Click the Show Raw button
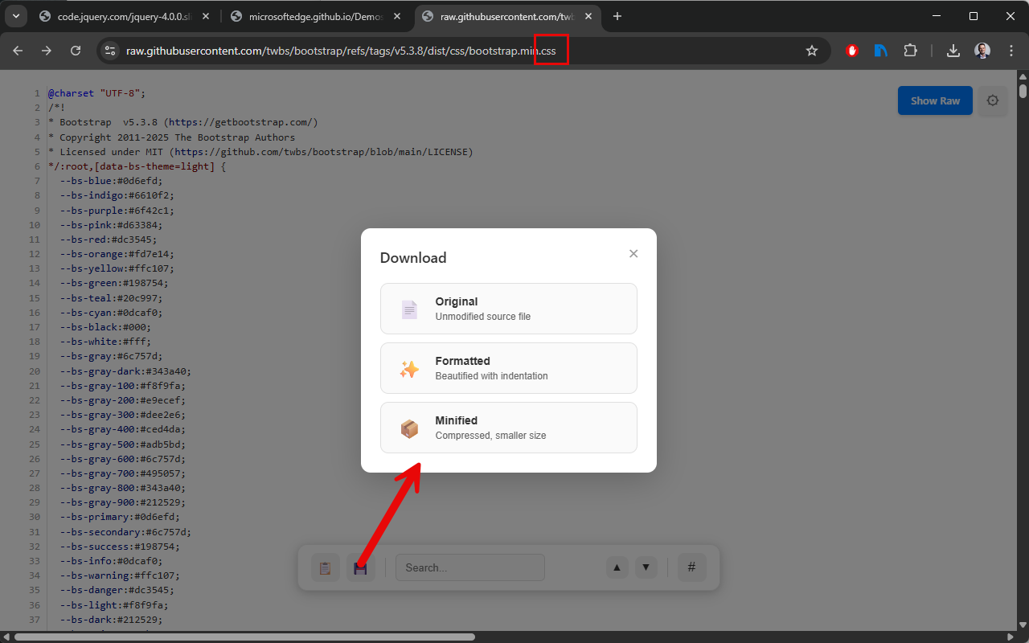The height and width of the screenshot is (643, 1029). click(935, 100)
